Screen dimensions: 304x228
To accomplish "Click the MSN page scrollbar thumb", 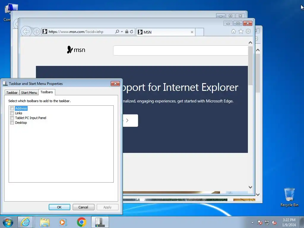I will (x=250, y=65).
